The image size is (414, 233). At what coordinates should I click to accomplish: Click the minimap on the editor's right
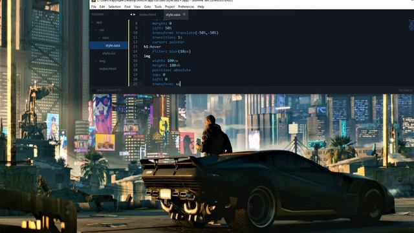click(411, 25)
